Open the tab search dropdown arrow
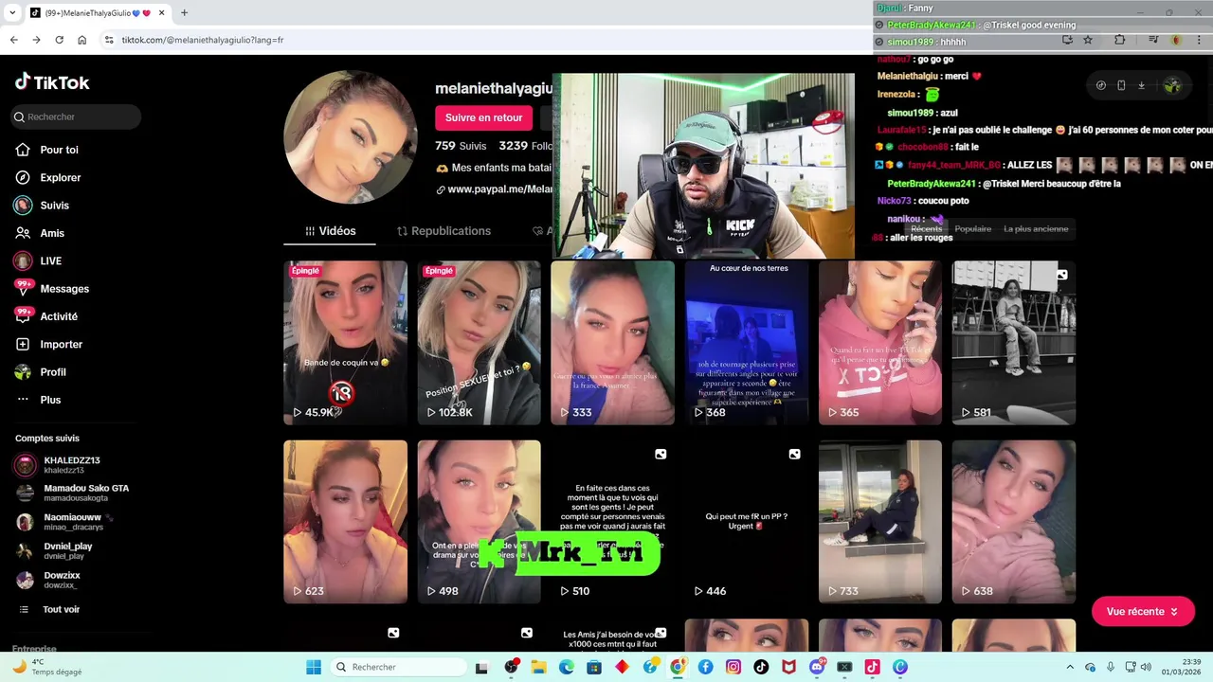The width and height of the screenshot is (1213, 682). pos(12,12)
